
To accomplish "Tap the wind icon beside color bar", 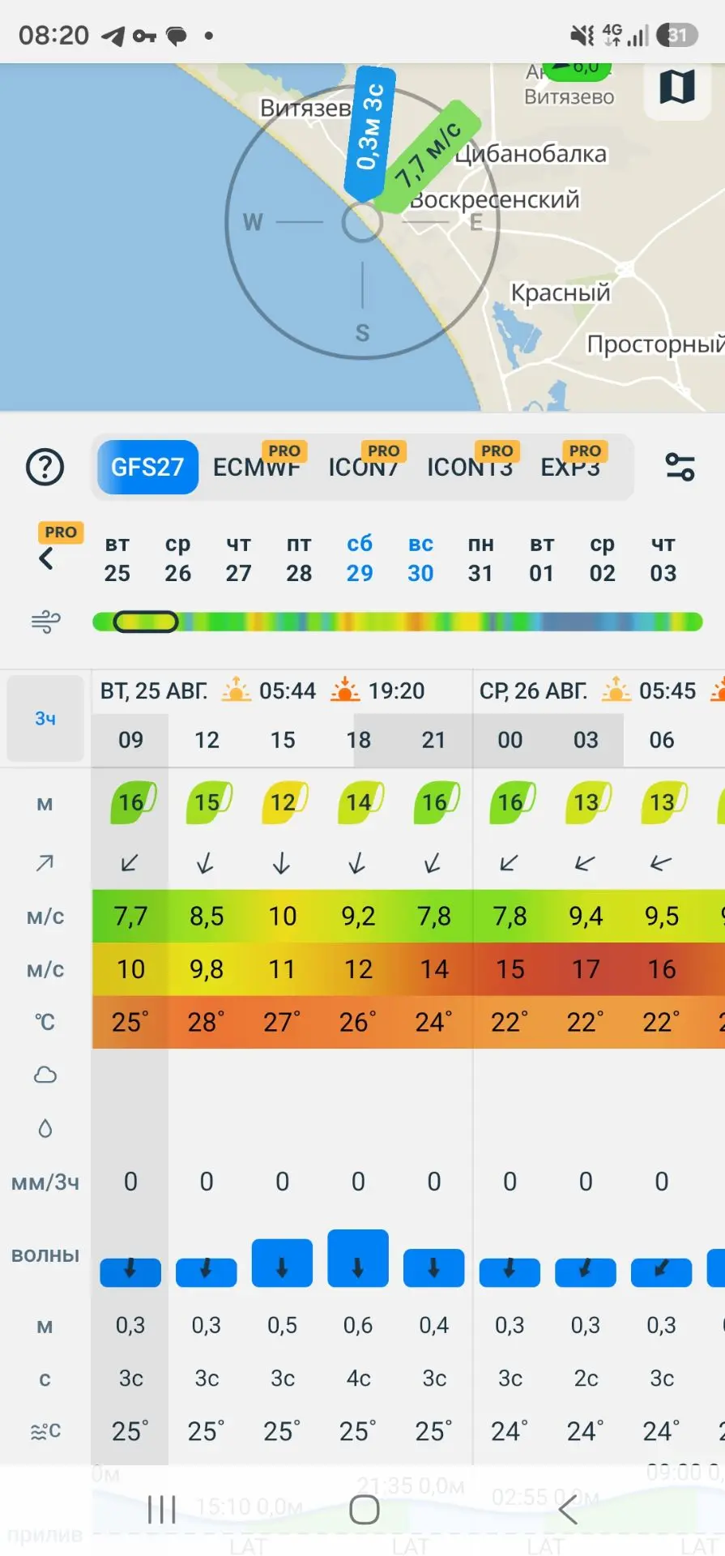I will coord(45,622).
